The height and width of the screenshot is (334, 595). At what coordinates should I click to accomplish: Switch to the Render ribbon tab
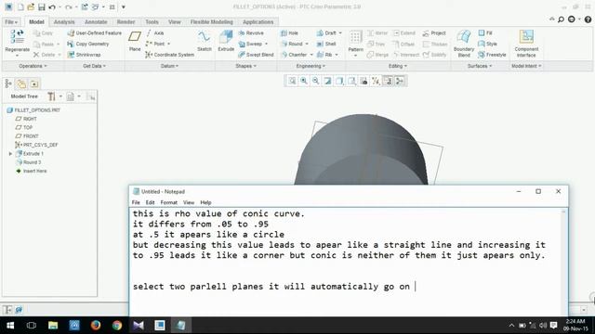[126, 22]
